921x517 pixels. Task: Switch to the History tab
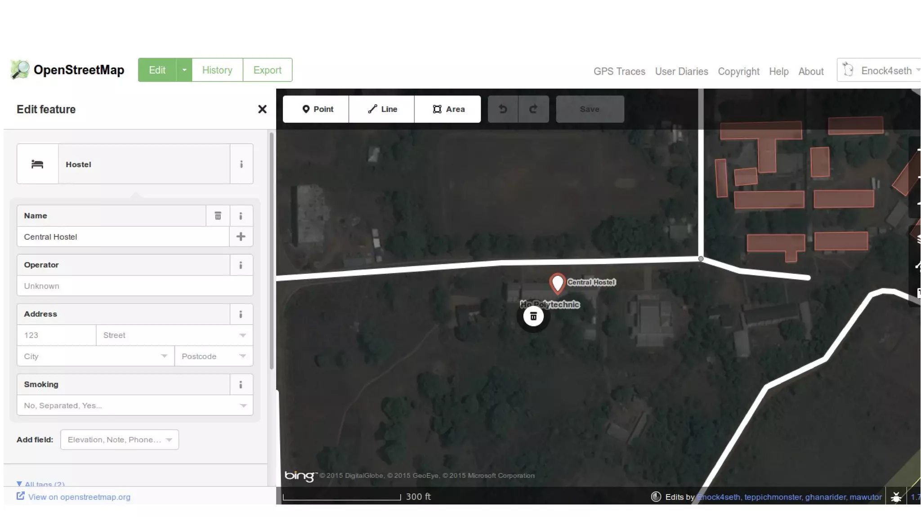[217, 70]
